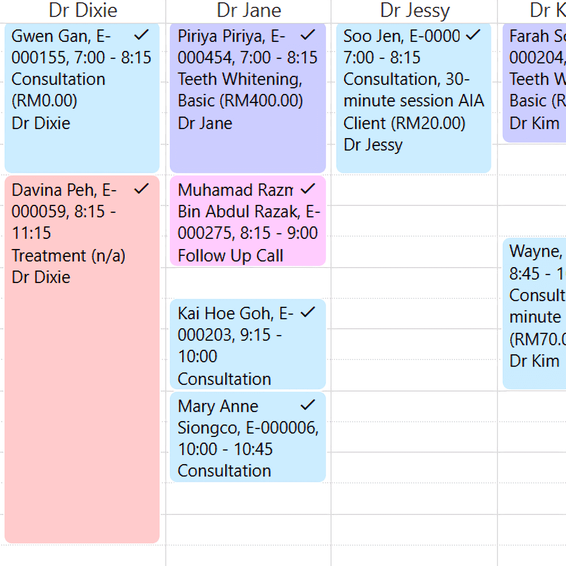Click checkmark icon on Soo Jen appointment

(473, 36)
